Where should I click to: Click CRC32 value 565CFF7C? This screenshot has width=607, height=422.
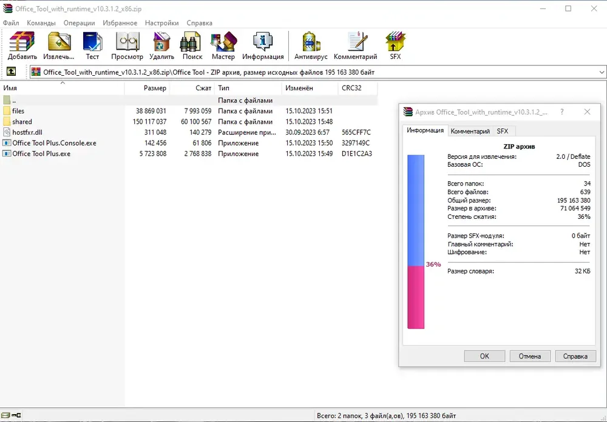tap(356, 132)
